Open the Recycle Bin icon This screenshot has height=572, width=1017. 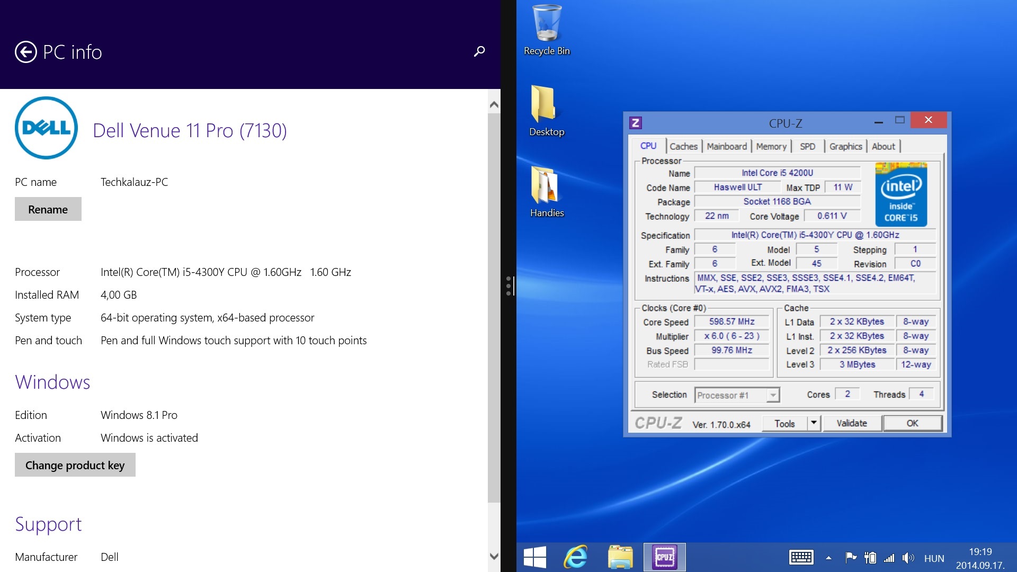coord(547,30)
